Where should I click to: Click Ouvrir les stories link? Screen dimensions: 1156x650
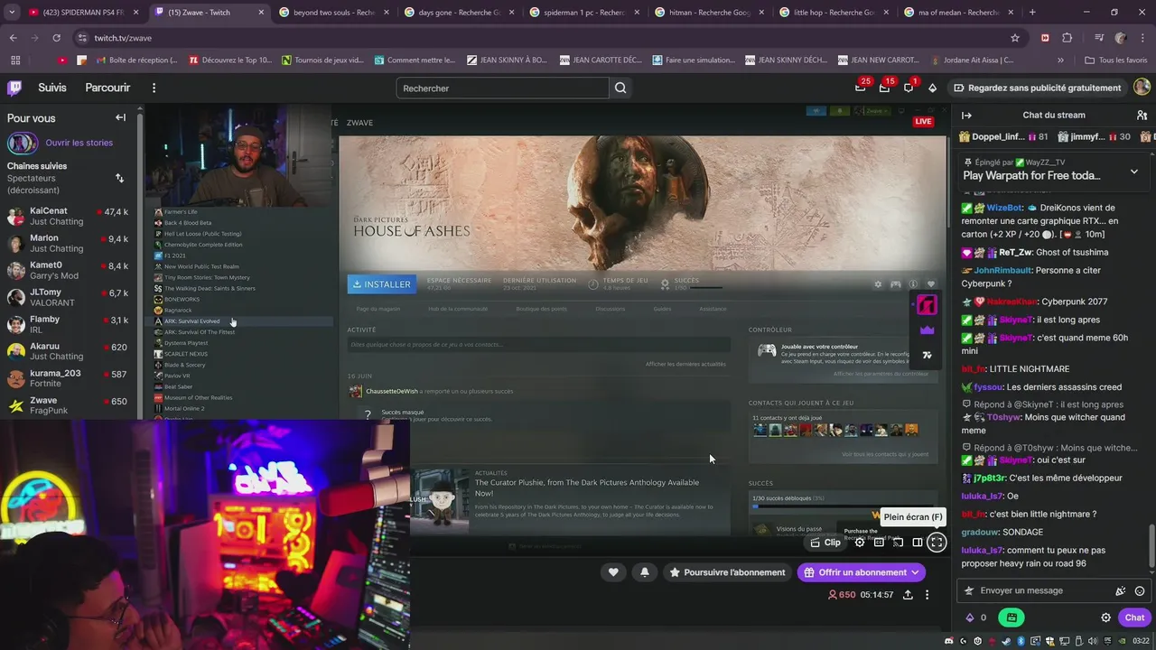tap(79, 143)
